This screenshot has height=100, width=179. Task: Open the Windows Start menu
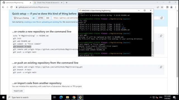[x=3, y=97]
